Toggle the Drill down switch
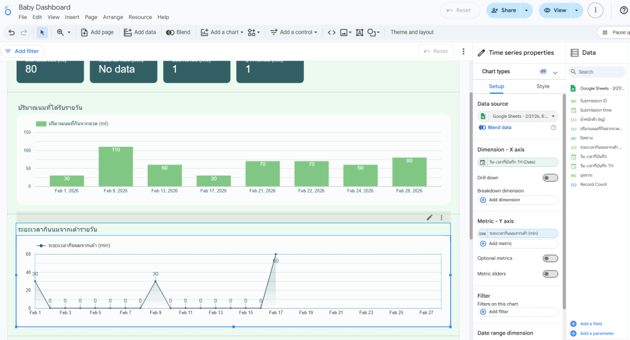Screen dimensions: 630x340 [x=550, y=177]
